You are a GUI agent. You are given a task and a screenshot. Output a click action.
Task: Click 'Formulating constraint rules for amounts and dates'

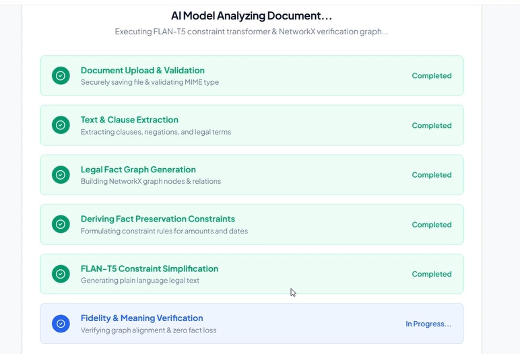pos(164,231)
